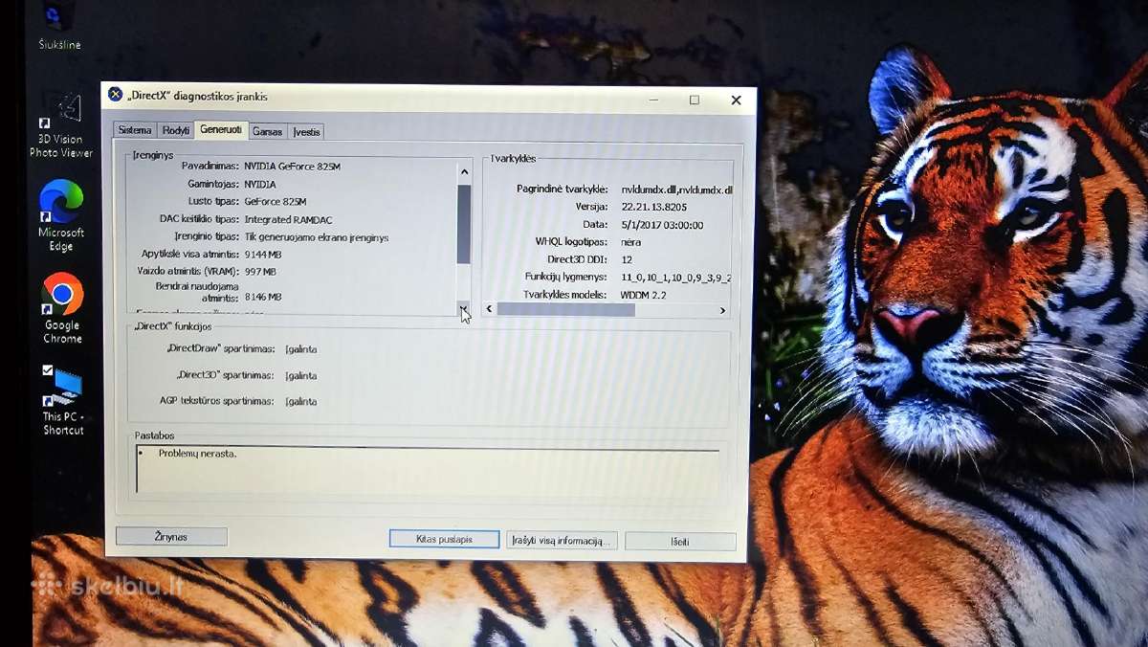
Task: Open the Šiukšlinė recycle bin desktop icon
Action: 58,25
